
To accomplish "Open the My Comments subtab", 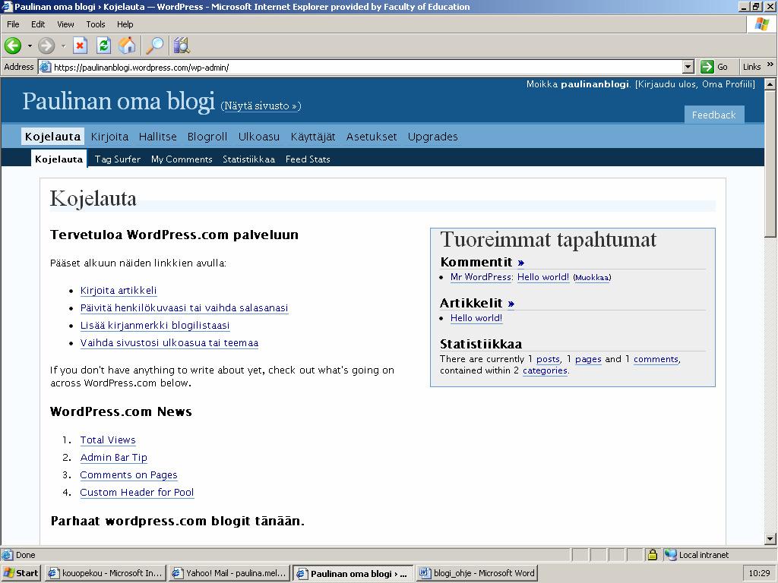I will click(182, 159).
